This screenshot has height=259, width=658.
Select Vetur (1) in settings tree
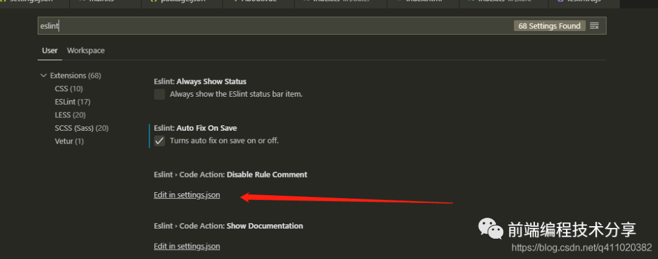click(69, 141)
